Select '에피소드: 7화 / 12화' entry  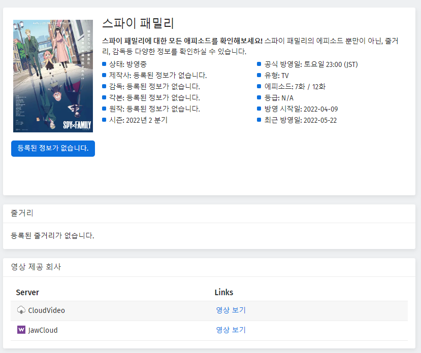coord(295,87)
